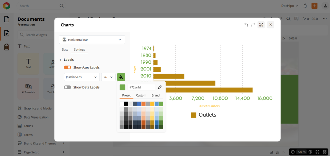Select the Settings tab
The image size is (330, 156).
[79, 49]
